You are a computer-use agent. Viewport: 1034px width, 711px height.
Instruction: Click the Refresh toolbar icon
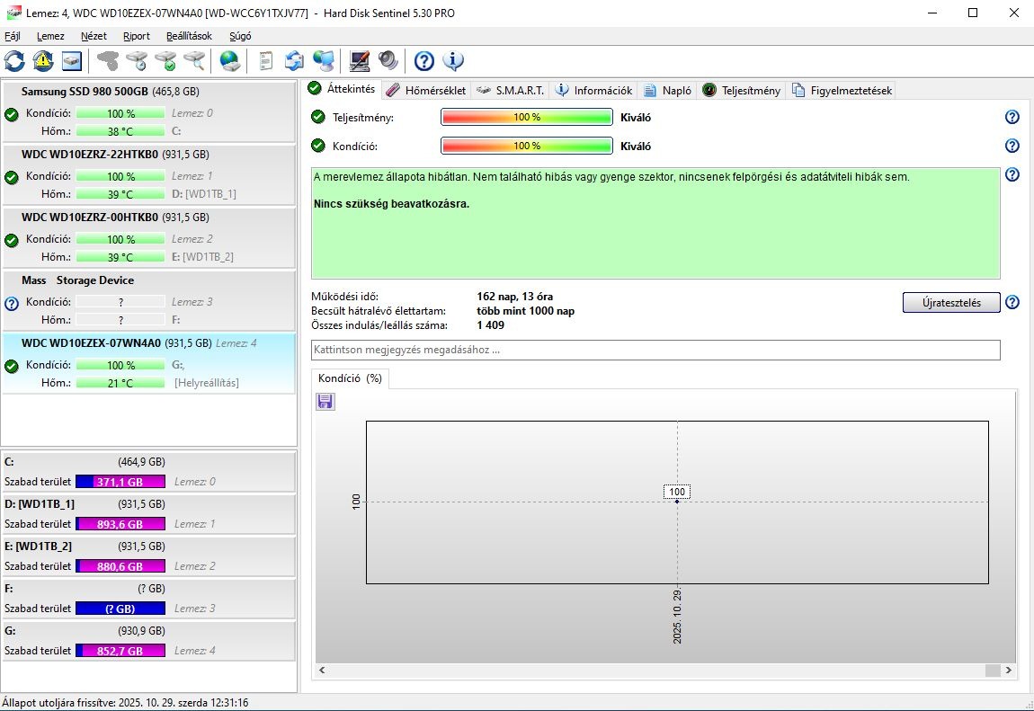14,61
